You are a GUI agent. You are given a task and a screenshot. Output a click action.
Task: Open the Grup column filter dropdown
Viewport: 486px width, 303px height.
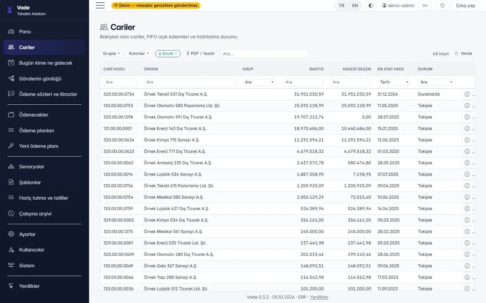point(259,82)
